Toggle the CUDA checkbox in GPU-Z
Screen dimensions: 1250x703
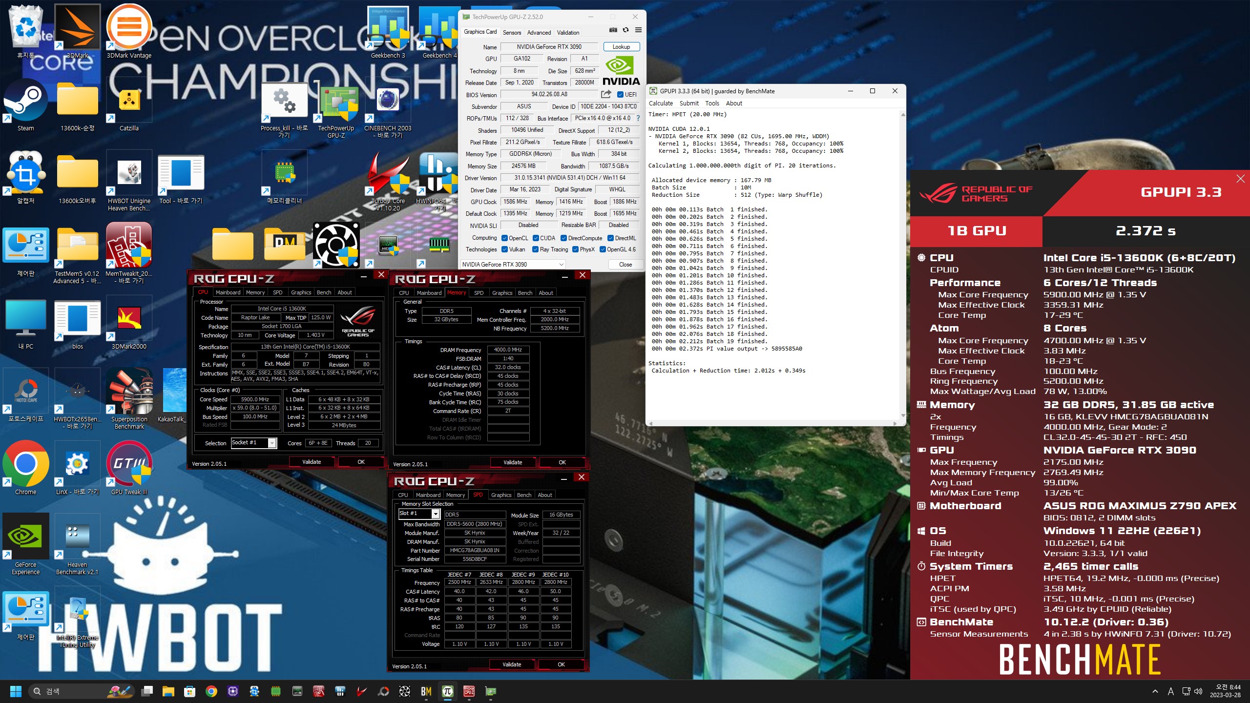536,238
